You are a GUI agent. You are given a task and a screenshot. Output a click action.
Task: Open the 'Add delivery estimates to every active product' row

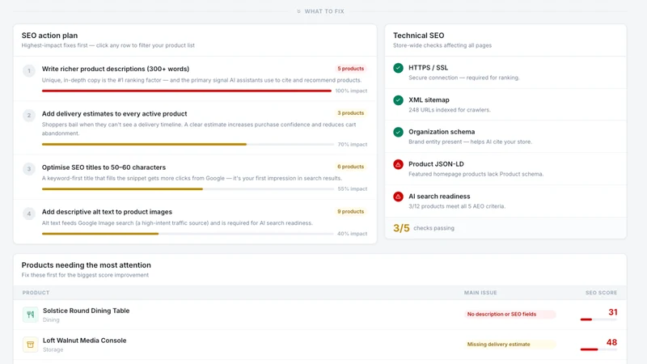(x=195, y=128)
